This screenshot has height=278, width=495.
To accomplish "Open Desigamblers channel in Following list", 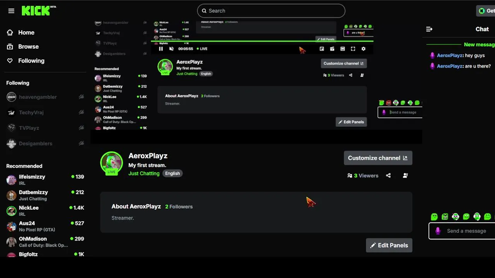I will 45,143.
